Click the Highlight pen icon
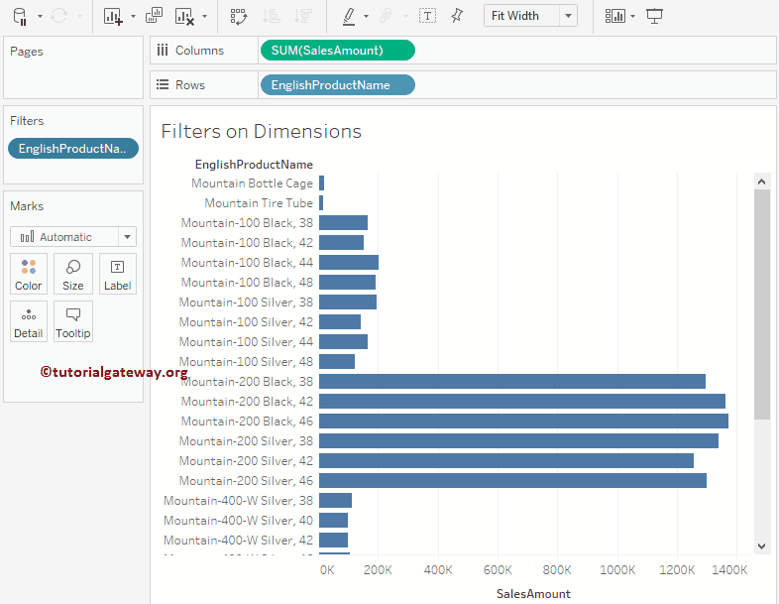Screen dimensions: 779x604 349,16
